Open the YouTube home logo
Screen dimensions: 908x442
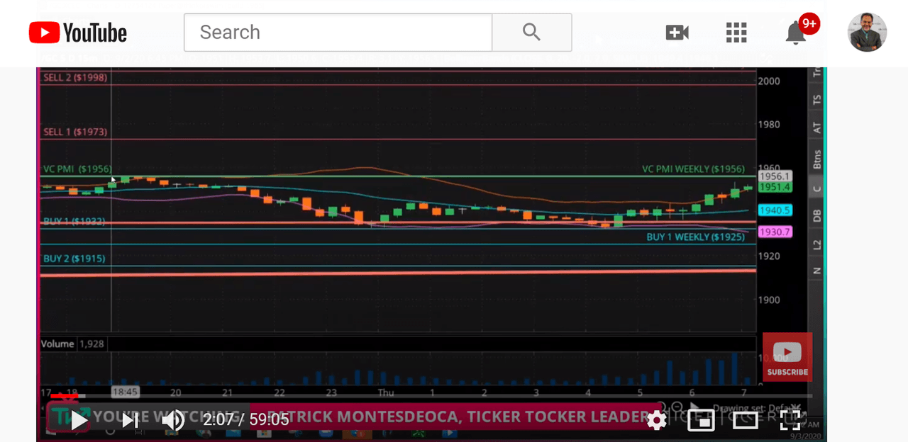coord(78,33)
